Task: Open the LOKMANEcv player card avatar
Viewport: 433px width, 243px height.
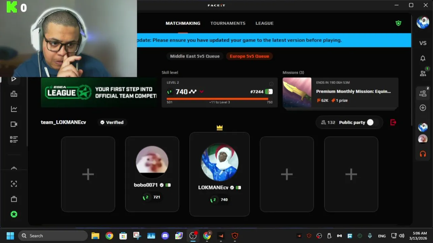Action: (220, 162)
